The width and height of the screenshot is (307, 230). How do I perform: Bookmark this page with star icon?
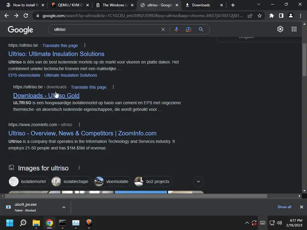coord(260,16)
